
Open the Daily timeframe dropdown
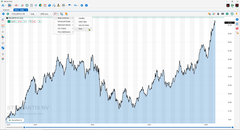[x=34, y=14]
